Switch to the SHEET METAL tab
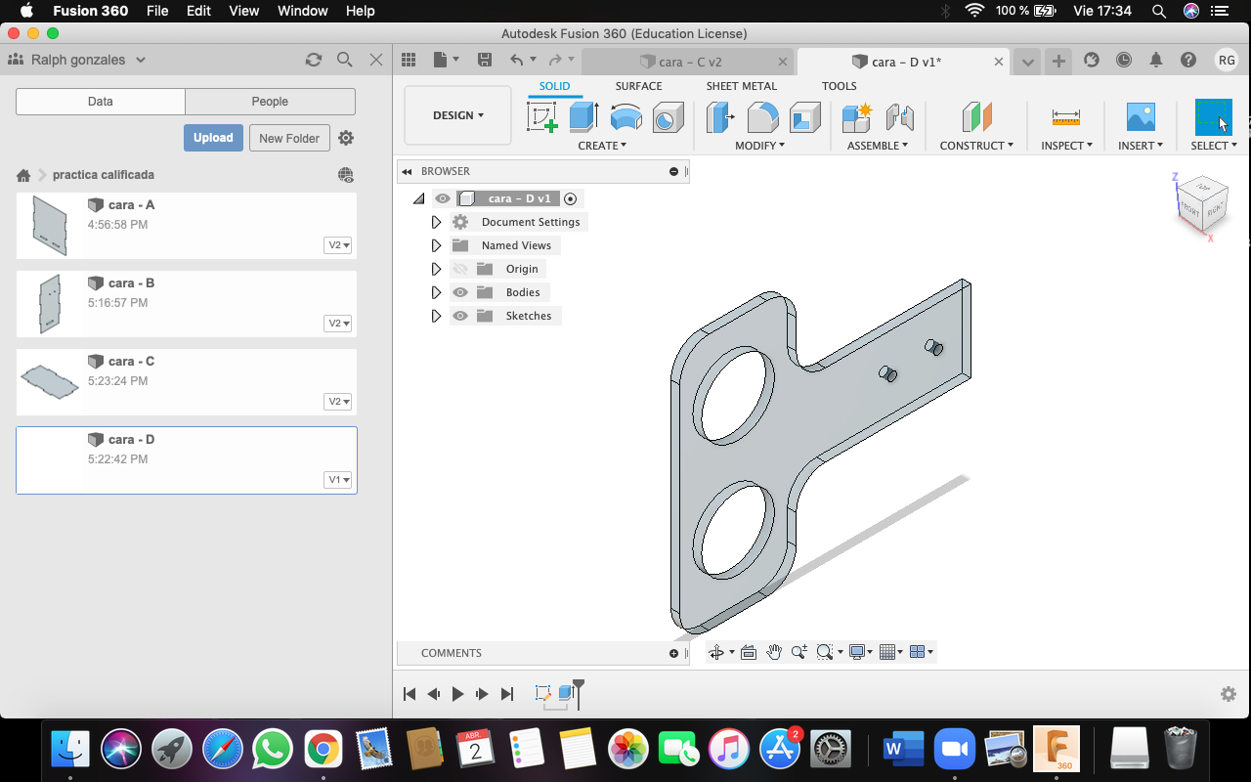This screenshot has width=1251, height=782. click(742, 86)
